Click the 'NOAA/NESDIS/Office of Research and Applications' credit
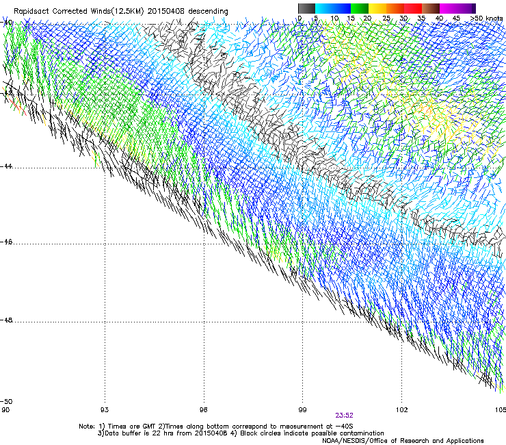The width and height of the screenshot is (506, 445). 403,441
